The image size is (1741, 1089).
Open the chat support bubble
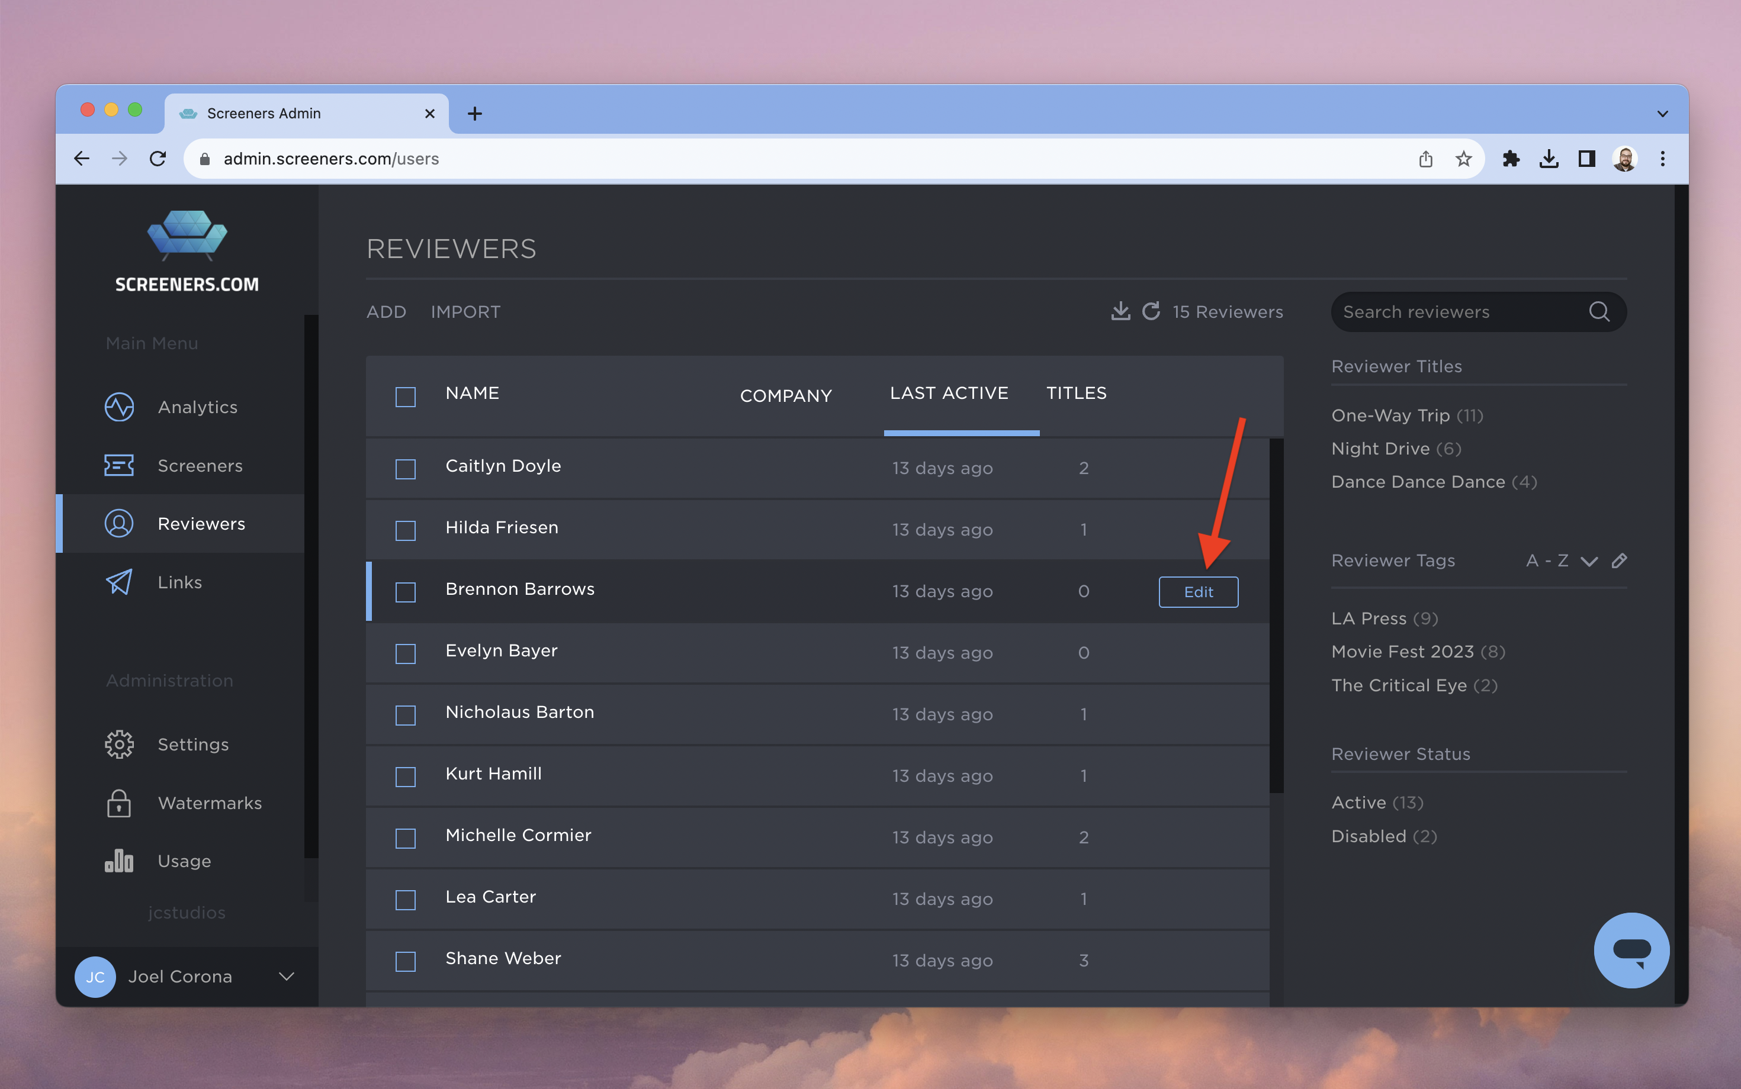pos(1631,951)
